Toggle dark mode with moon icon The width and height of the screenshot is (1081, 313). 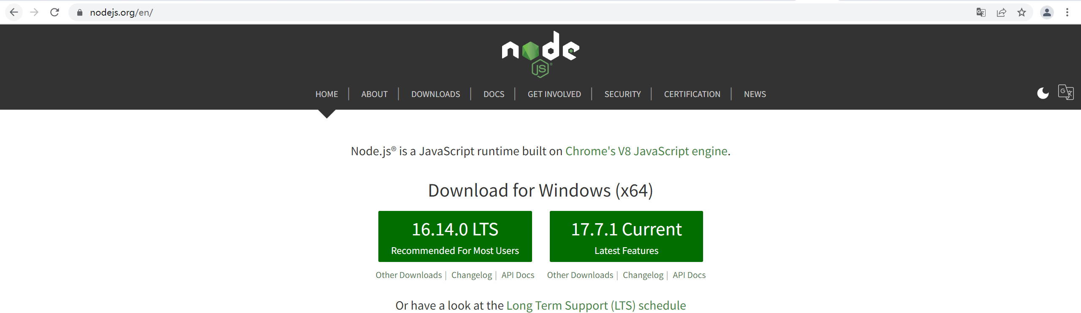point(1043,93)
